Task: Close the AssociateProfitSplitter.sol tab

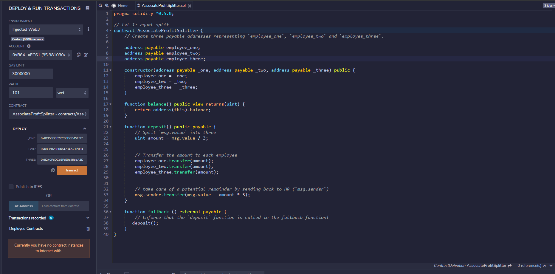Action: pos(190,6)
